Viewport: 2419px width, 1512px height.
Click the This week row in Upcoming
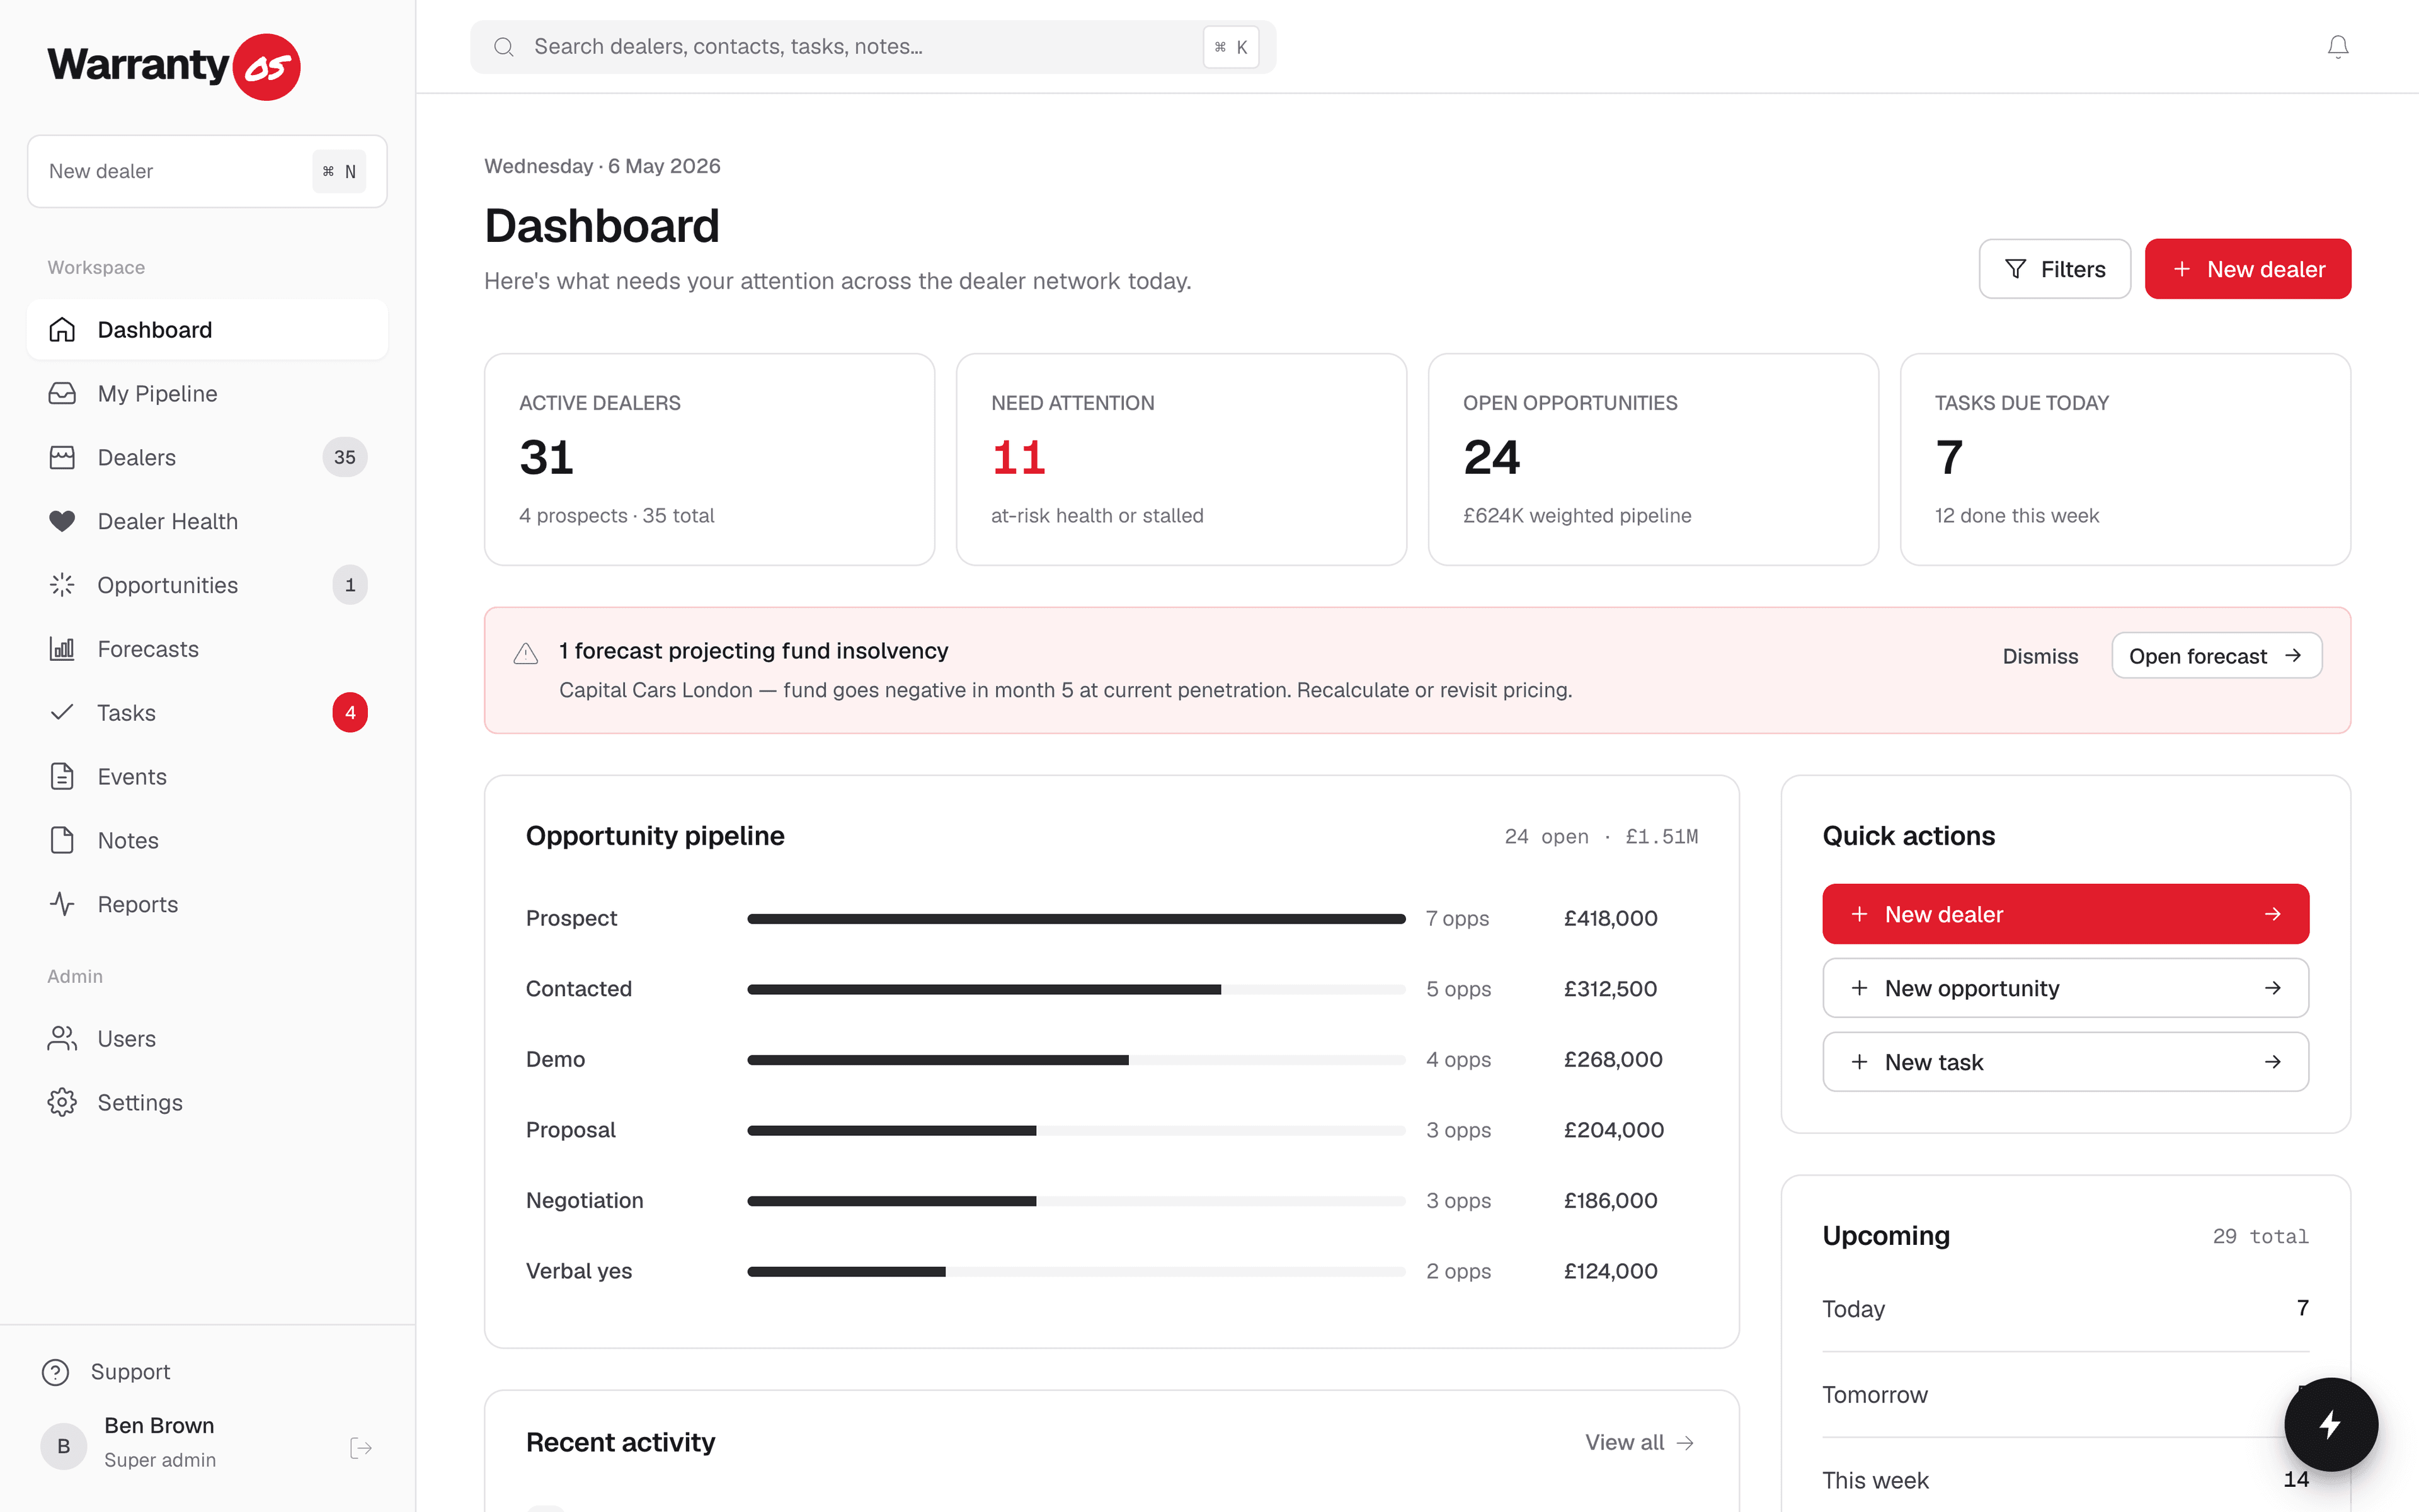click(2065, 1480)
